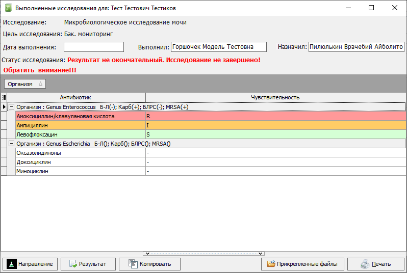This screenshot has height=273, width=407.
Task: Click the Организм grouping sort chip
Action: coord(24,84)
